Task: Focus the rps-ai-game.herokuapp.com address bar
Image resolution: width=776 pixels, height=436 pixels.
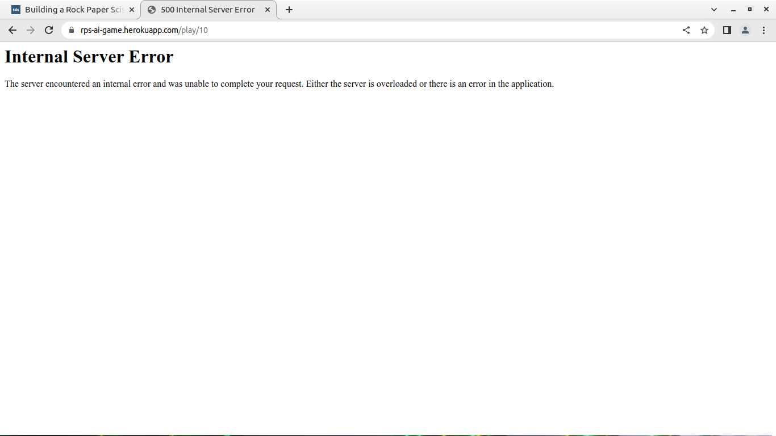Action: pyautogui.click(x=341, y=30)
